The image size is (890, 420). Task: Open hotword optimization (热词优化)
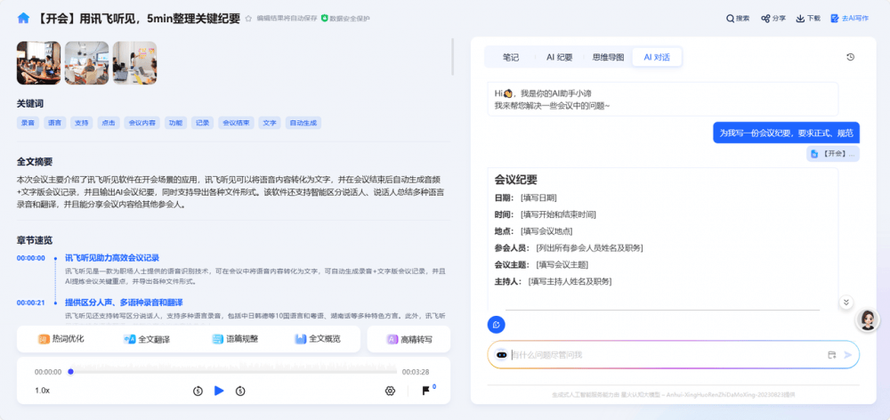pyautogui.click(x=61, y=339)
